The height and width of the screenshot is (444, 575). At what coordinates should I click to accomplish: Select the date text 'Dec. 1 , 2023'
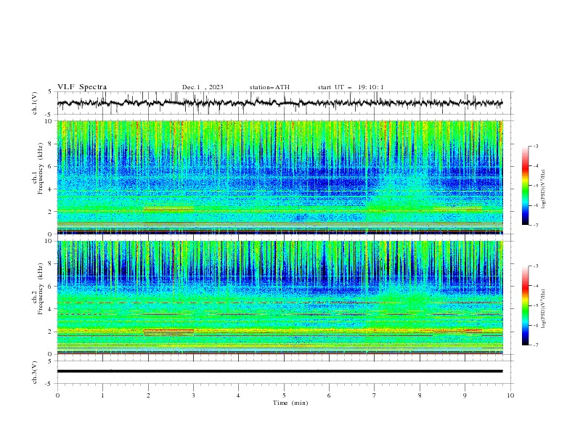(x=203, y=87)
